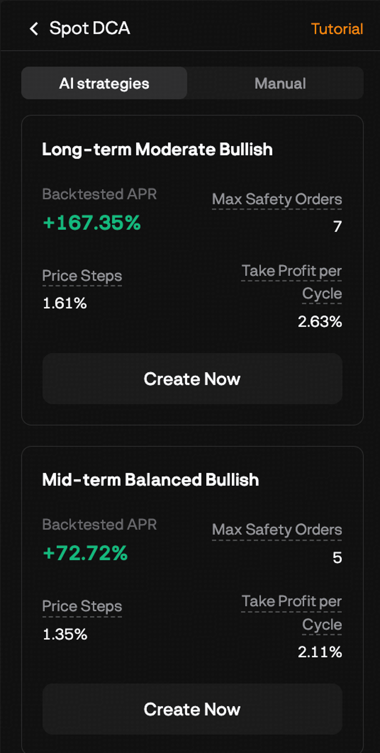Click the 2.63% take profit value

[320, 322]
